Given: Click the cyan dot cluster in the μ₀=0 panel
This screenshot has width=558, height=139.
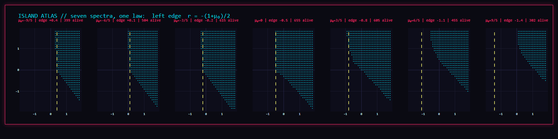Looking at the screenshot, I should point(294,69).
